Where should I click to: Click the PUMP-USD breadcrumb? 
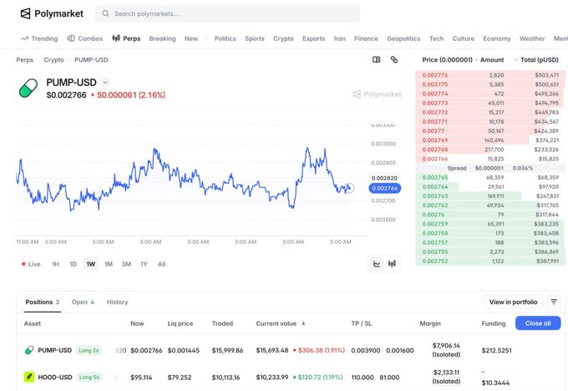click(x=91, y=60)
